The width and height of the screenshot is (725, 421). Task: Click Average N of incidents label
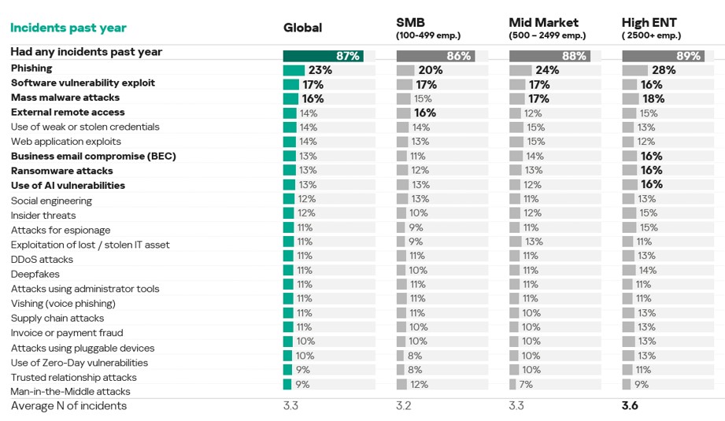point(69,406)
